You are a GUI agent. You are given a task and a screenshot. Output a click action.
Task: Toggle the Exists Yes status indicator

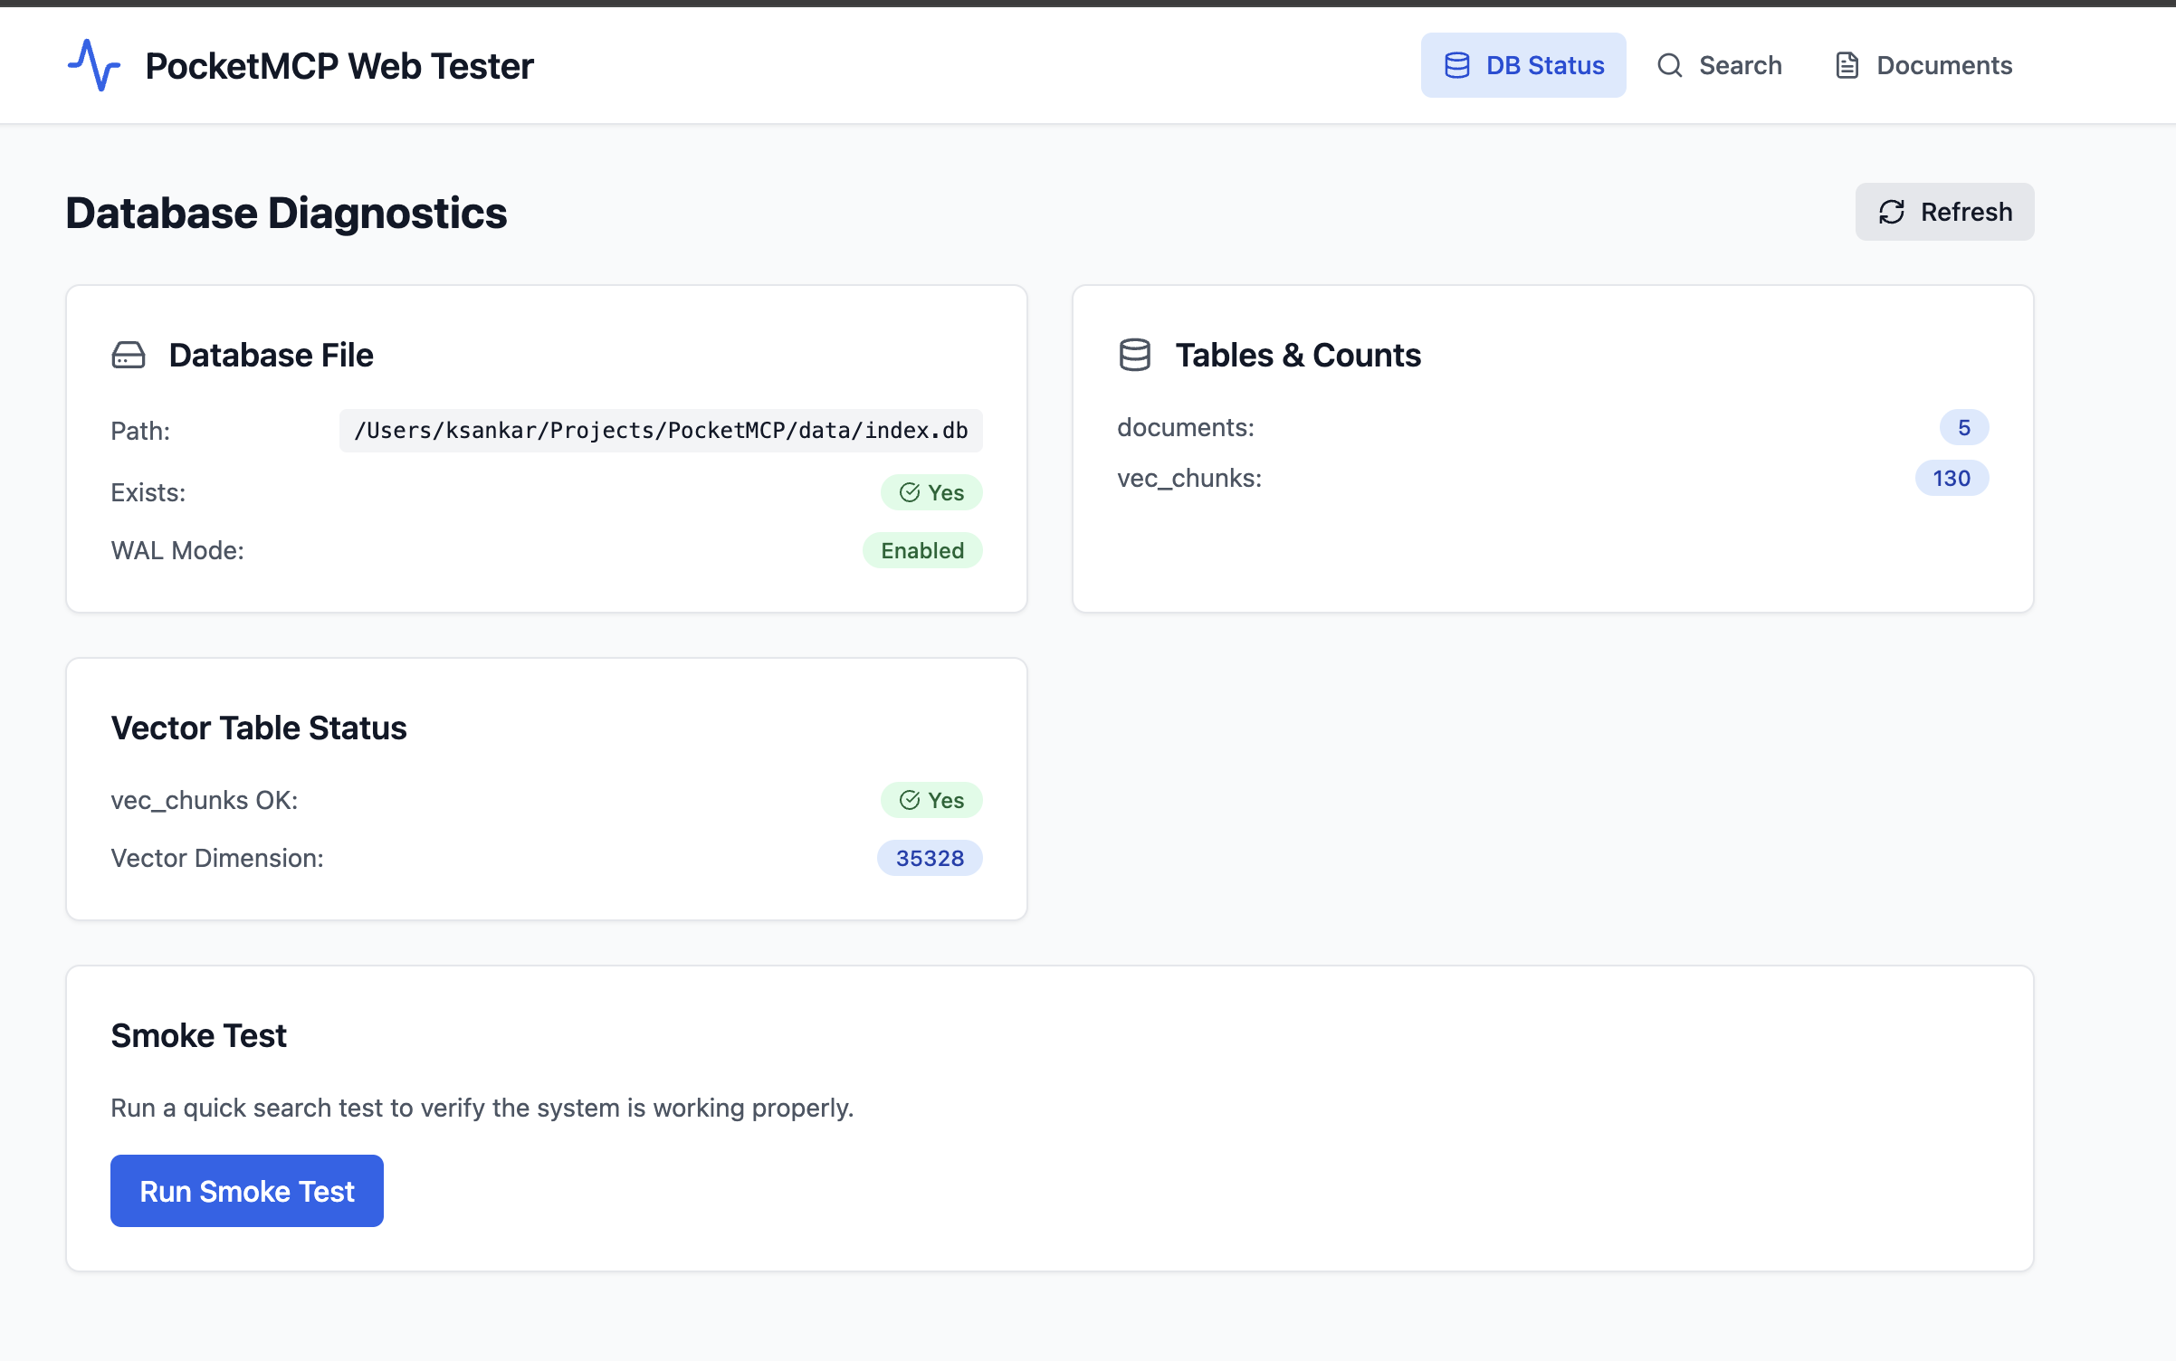[x=931, y=492]
